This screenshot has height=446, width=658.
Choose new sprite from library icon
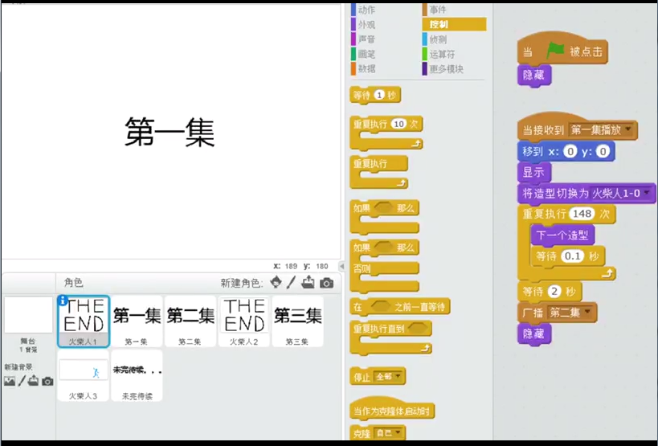(x=276, y=282)
